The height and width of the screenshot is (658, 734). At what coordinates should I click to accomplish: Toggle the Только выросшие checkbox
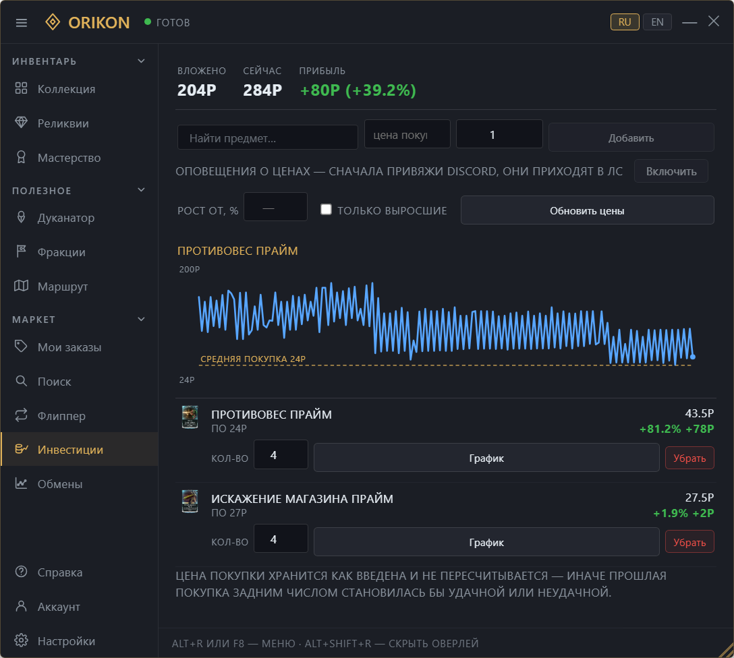click(326, 210)
